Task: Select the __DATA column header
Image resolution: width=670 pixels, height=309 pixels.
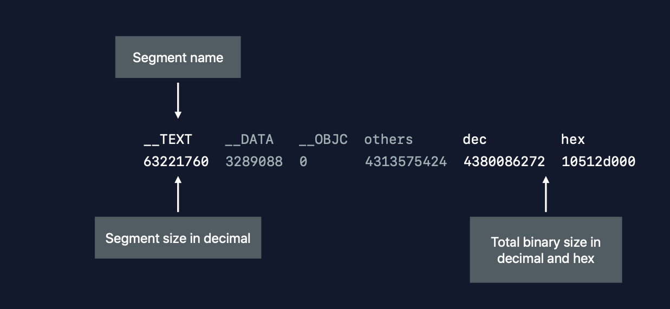Action: 249,140
